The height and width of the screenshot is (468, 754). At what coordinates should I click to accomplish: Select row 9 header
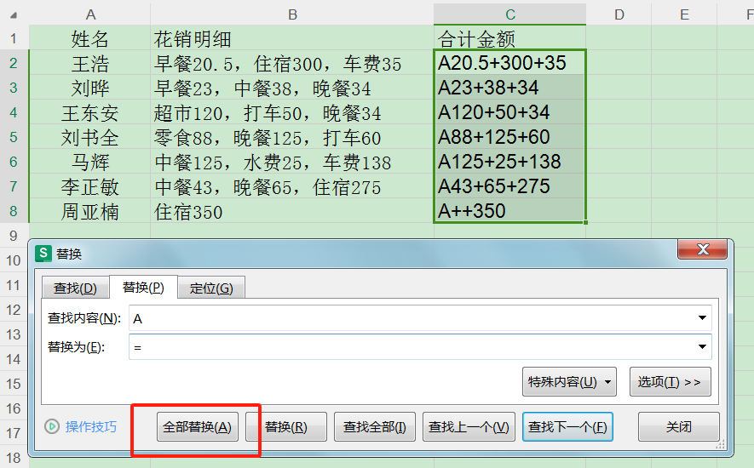point(14,236)
